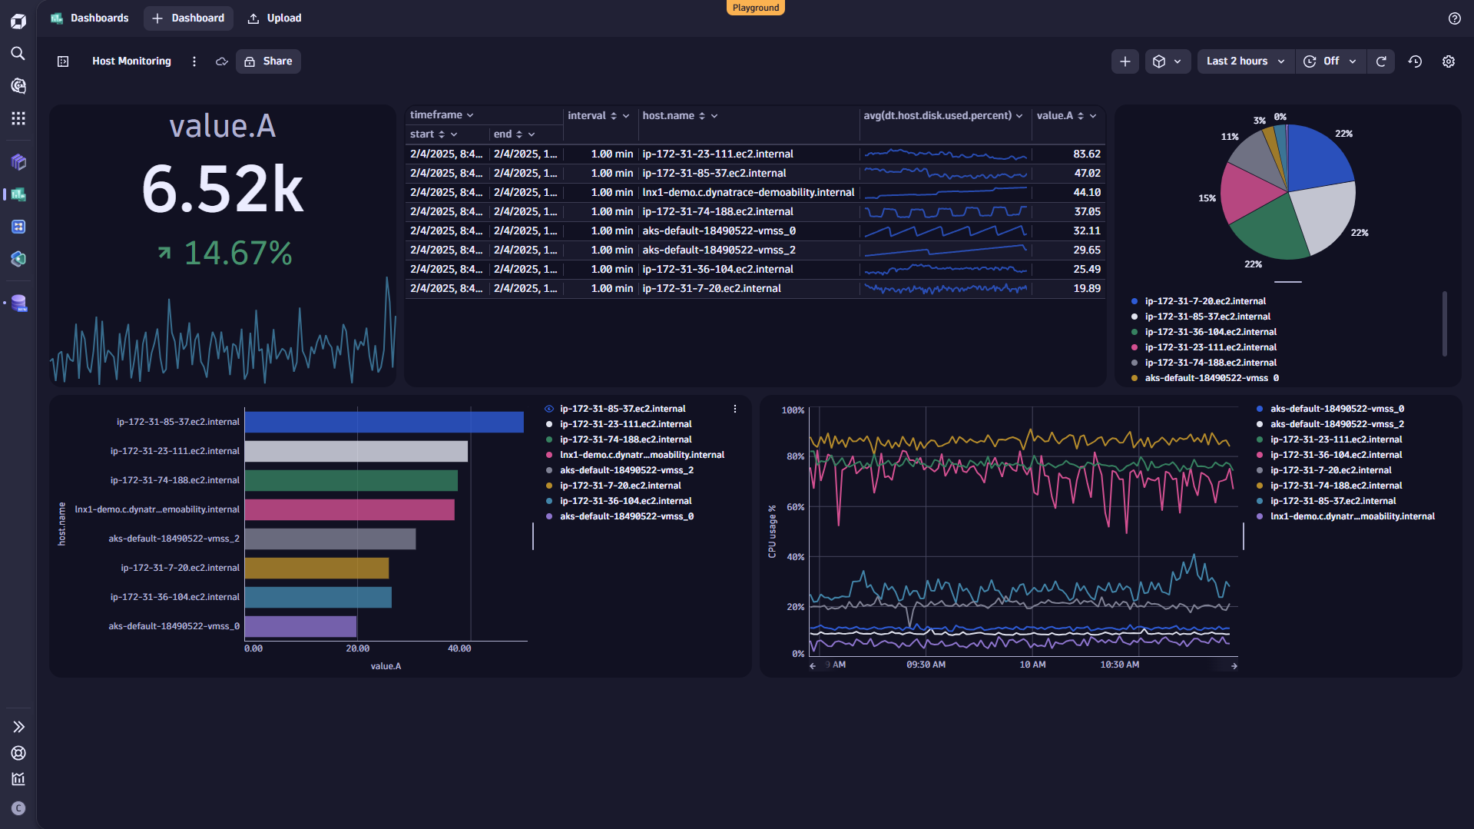Open the bar chart legend kebab menu
The image size is (1474, 829).
(734, 409)
